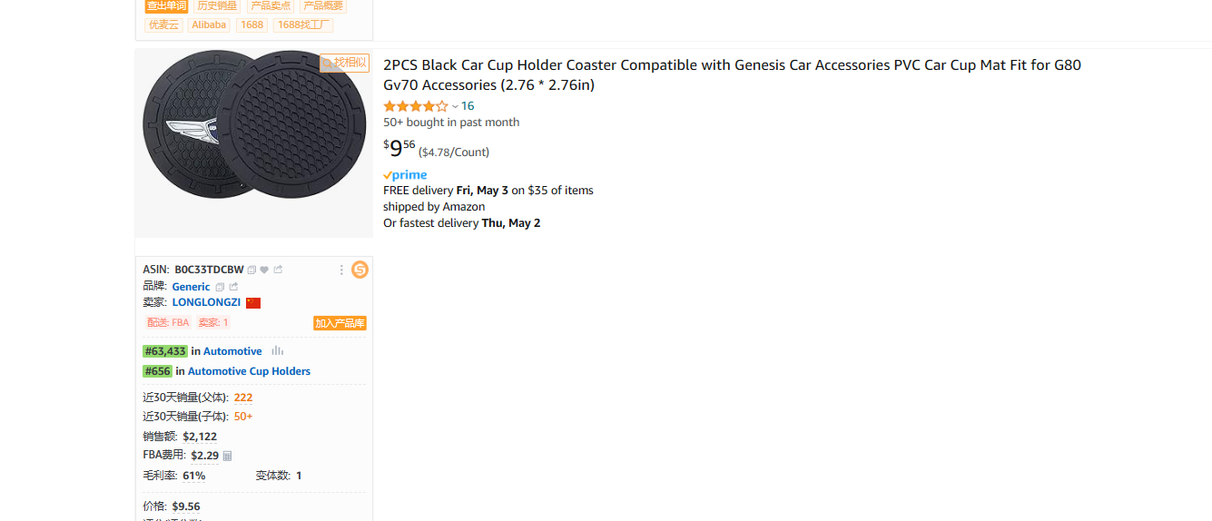
Task: Expand the star rating breakdown chevron
Action: click(455, 106)
